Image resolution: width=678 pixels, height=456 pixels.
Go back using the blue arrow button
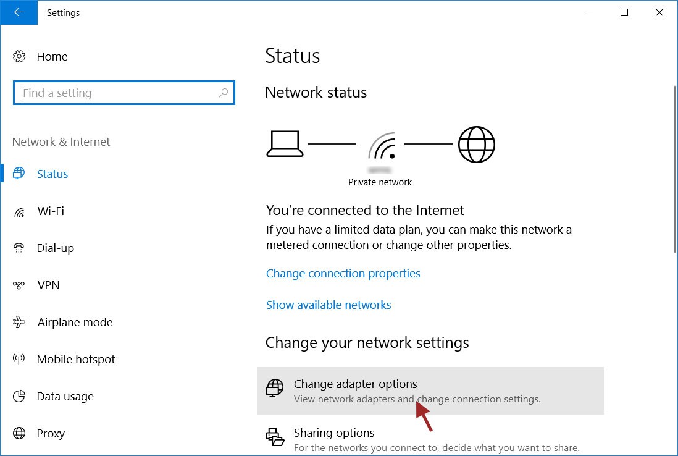(19, 12)
